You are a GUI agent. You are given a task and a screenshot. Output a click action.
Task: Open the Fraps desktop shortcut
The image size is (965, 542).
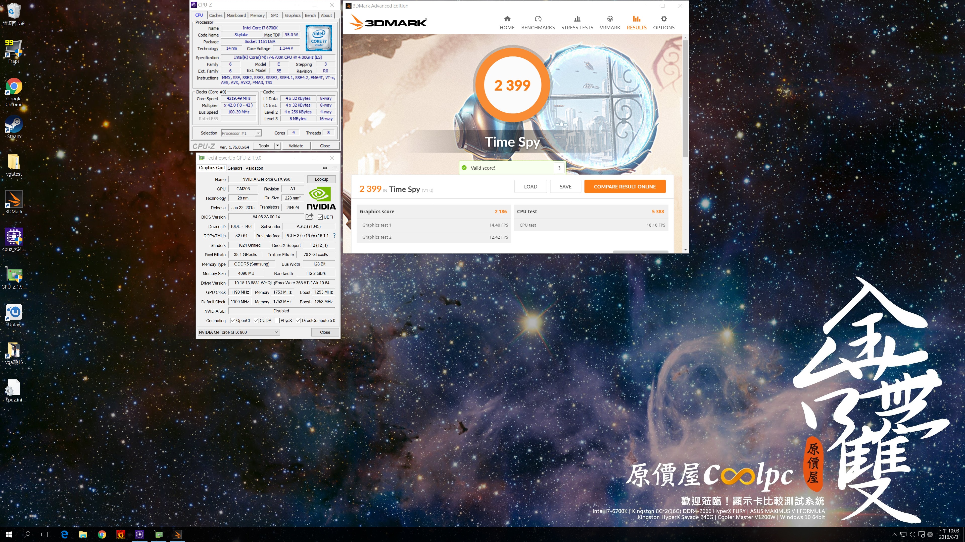14,51
